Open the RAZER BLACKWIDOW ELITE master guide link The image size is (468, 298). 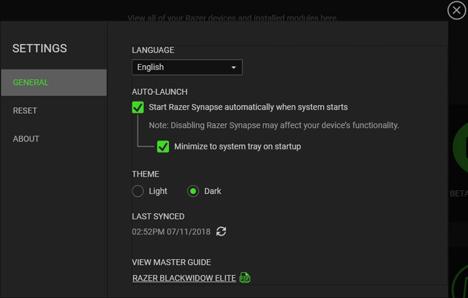coord(184,278)
